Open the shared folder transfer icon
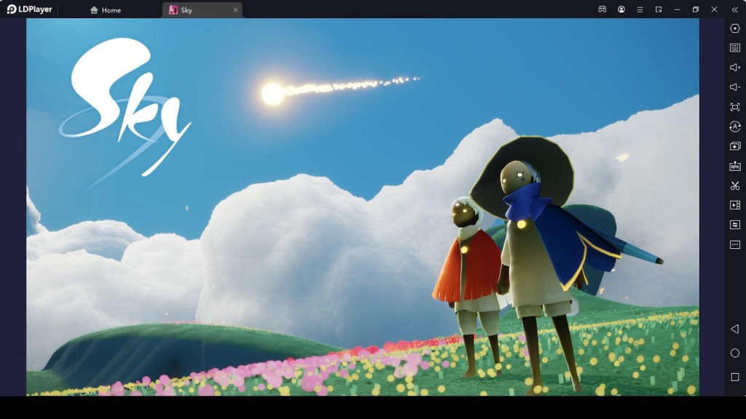This screenshot has width=746, height=419. coord(734,225)
